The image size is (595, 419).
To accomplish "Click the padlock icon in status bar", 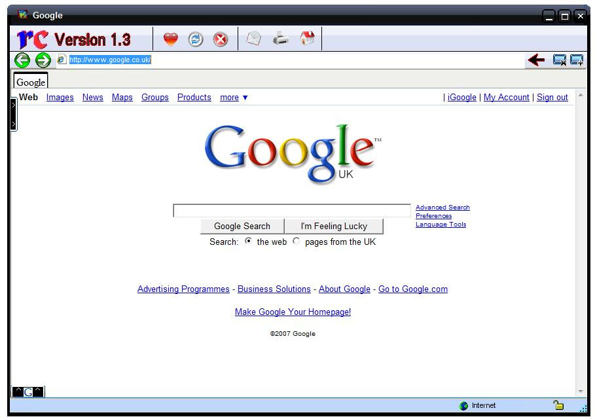I will coord(558,405).
